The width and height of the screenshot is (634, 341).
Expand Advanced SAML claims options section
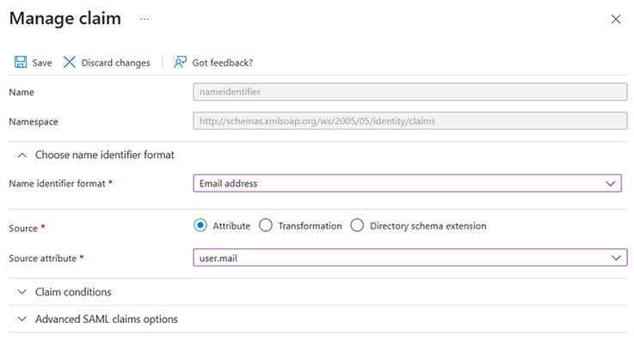pos(107,320)
